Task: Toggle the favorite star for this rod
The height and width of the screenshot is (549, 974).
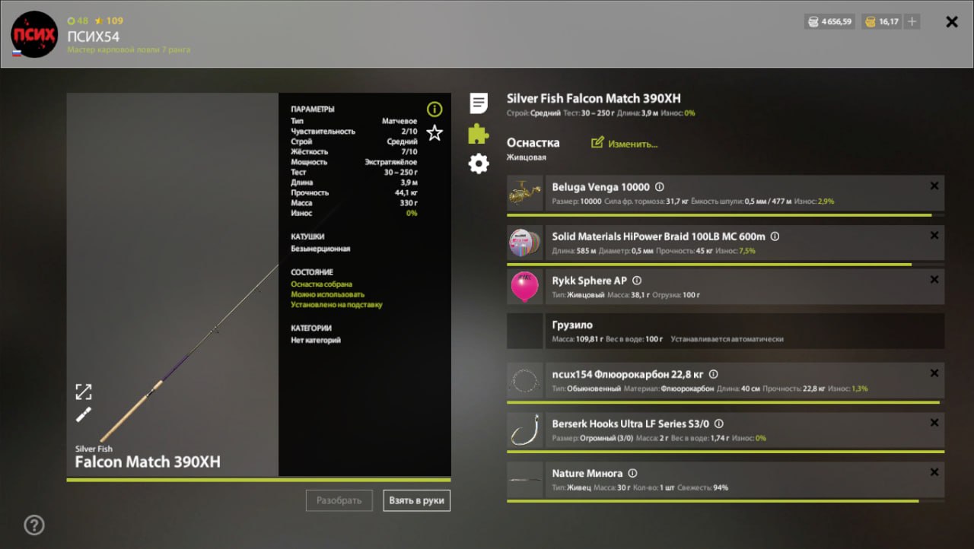Action: pos(434,133)
